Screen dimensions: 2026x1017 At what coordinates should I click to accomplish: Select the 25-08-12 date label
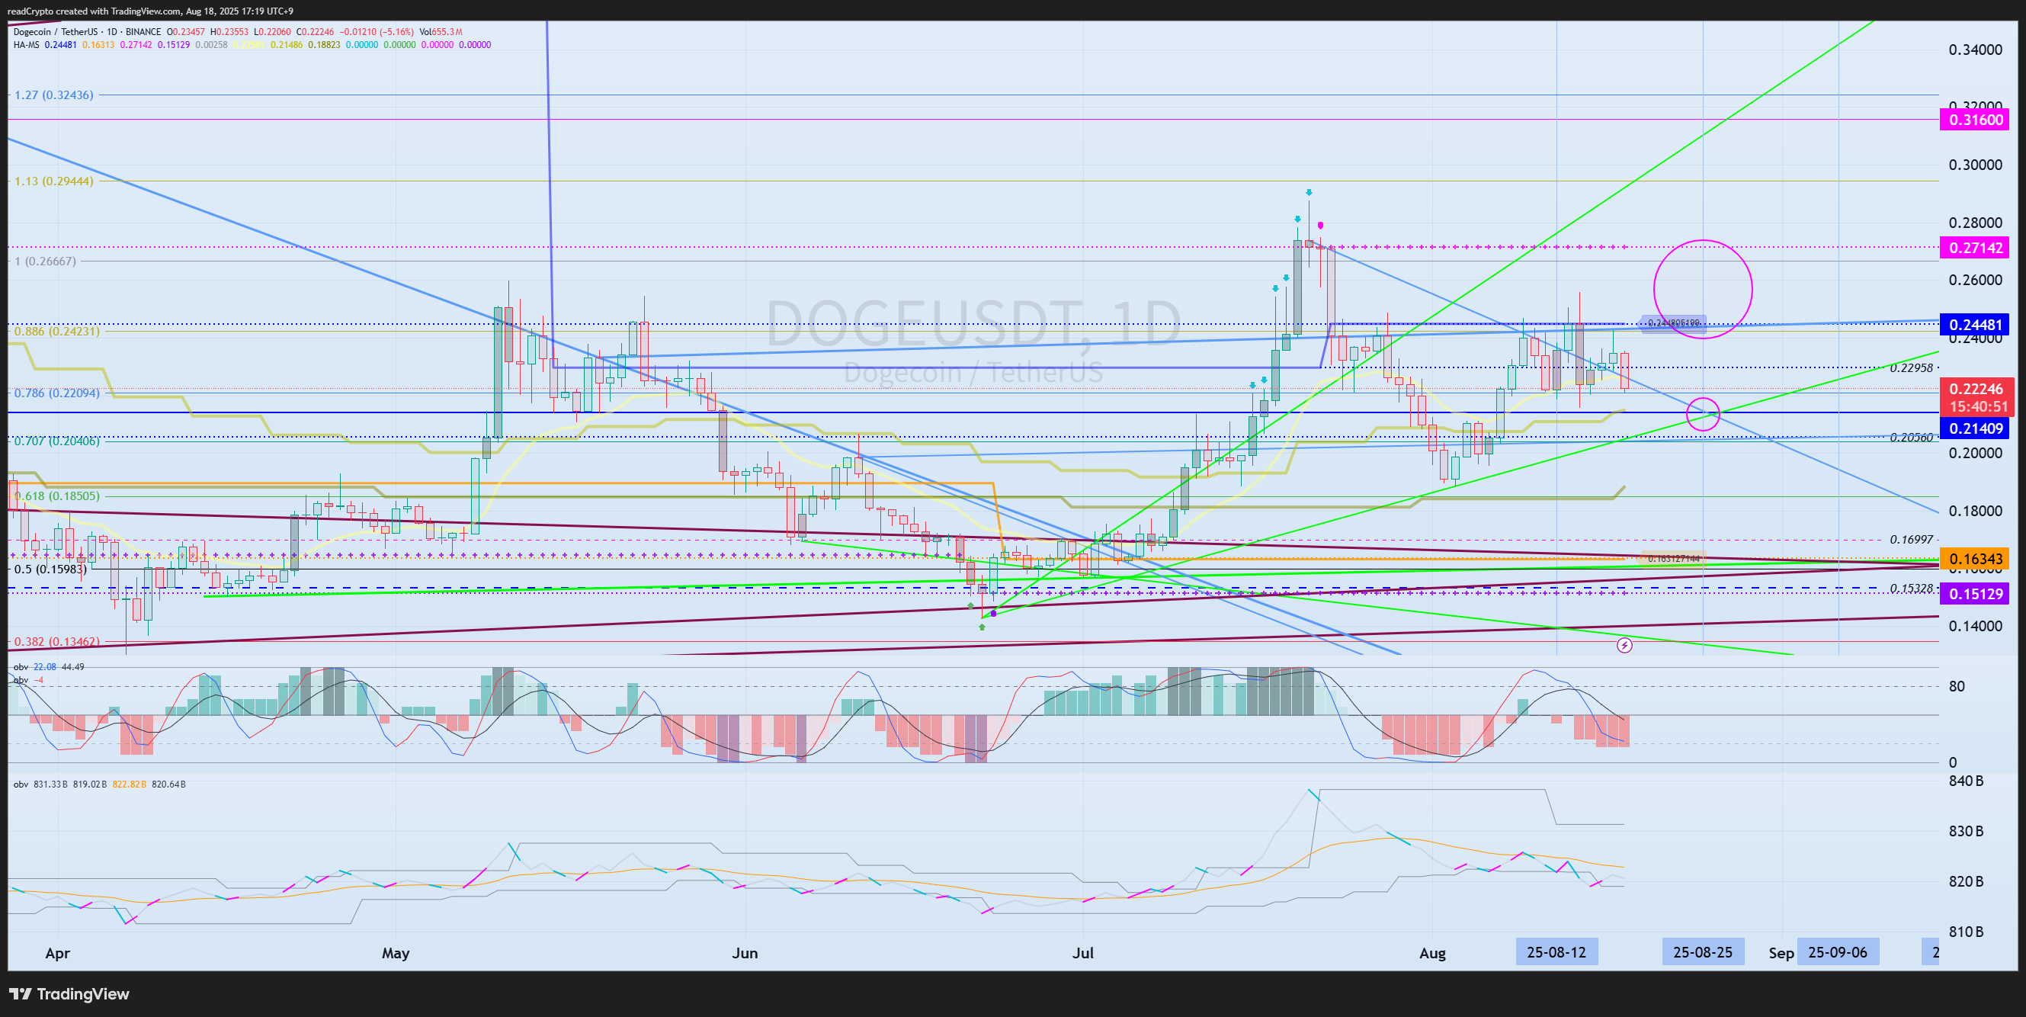(1556, 952)
